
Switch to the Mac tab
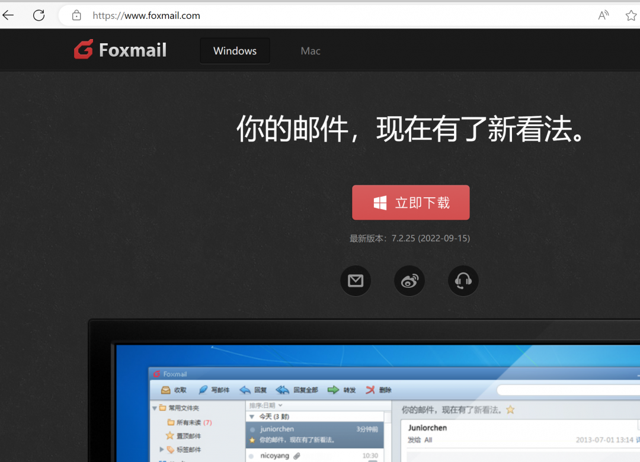click(x=310, y=51)
